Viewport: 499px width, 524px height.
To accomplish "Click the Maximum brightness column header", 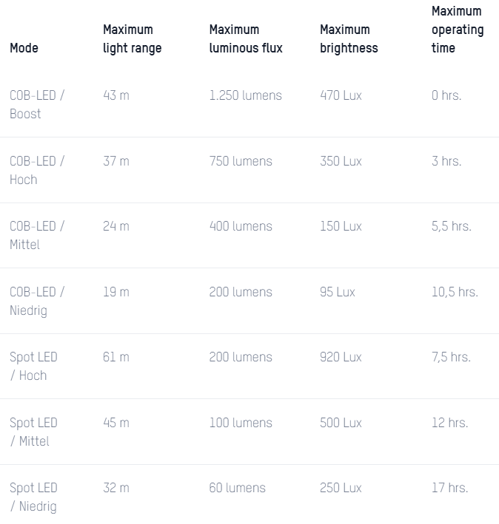I will [349, 38].
